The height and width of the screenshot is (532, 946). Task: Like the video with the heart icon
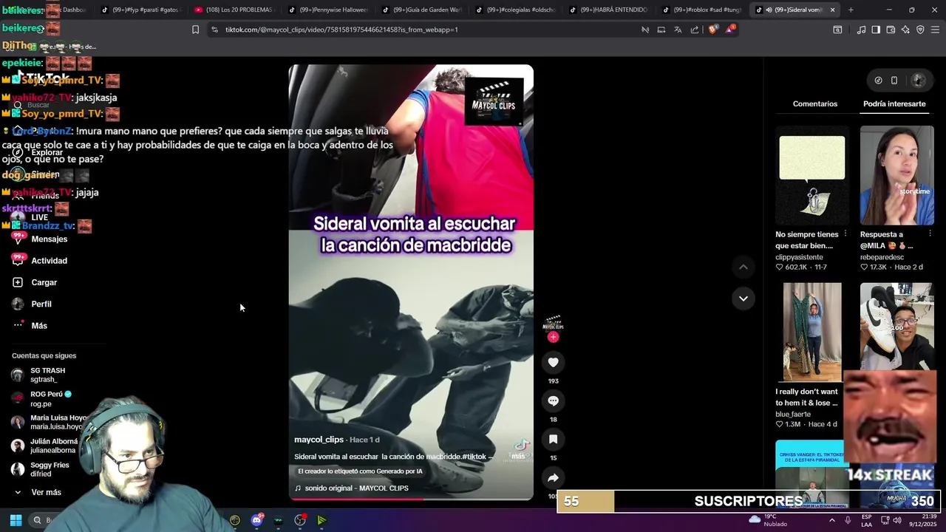point(553,362)
